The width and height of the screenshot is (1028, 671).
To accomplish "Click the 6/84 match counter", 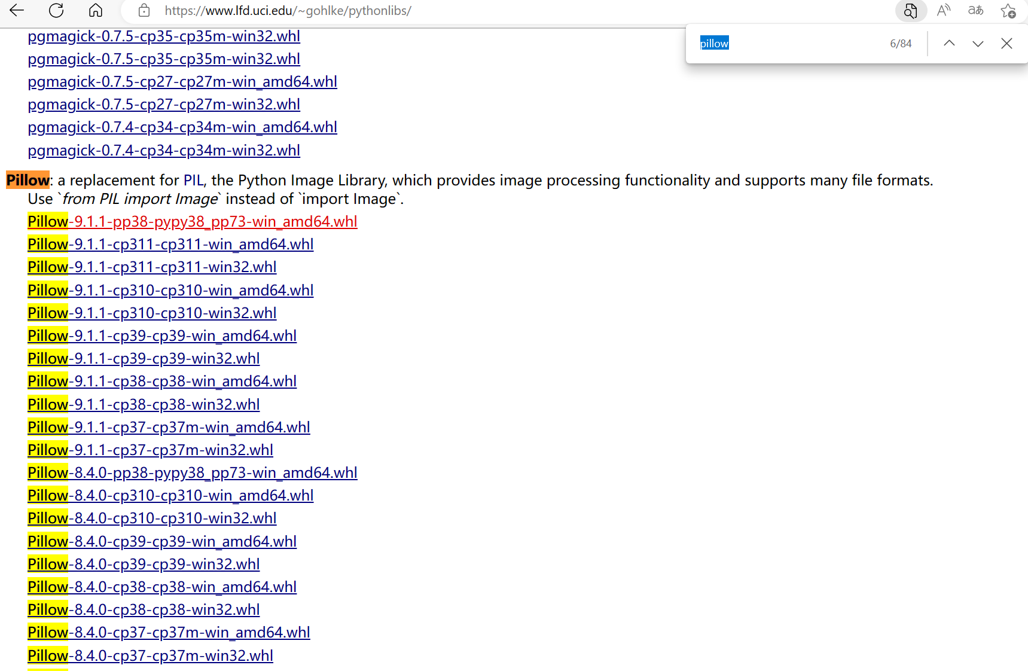I will point(901,44).
